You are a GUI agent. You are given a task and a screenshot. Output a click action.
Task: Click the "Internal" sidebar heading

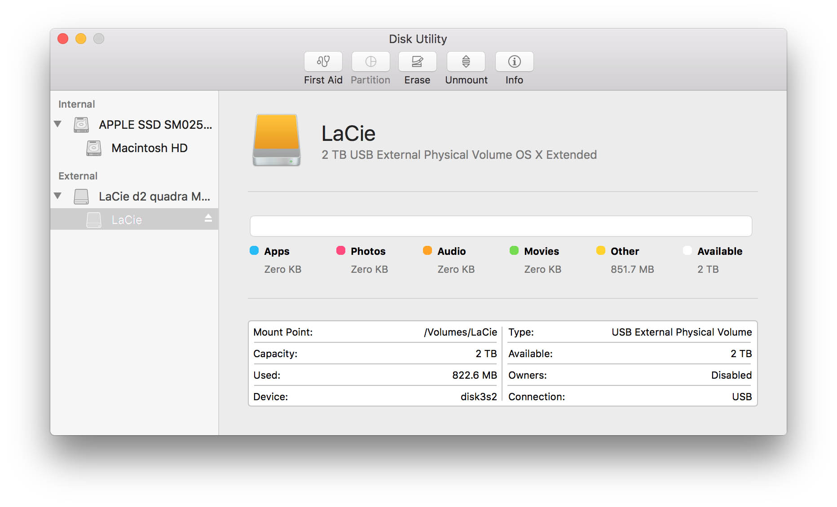[x=77, y=105]
